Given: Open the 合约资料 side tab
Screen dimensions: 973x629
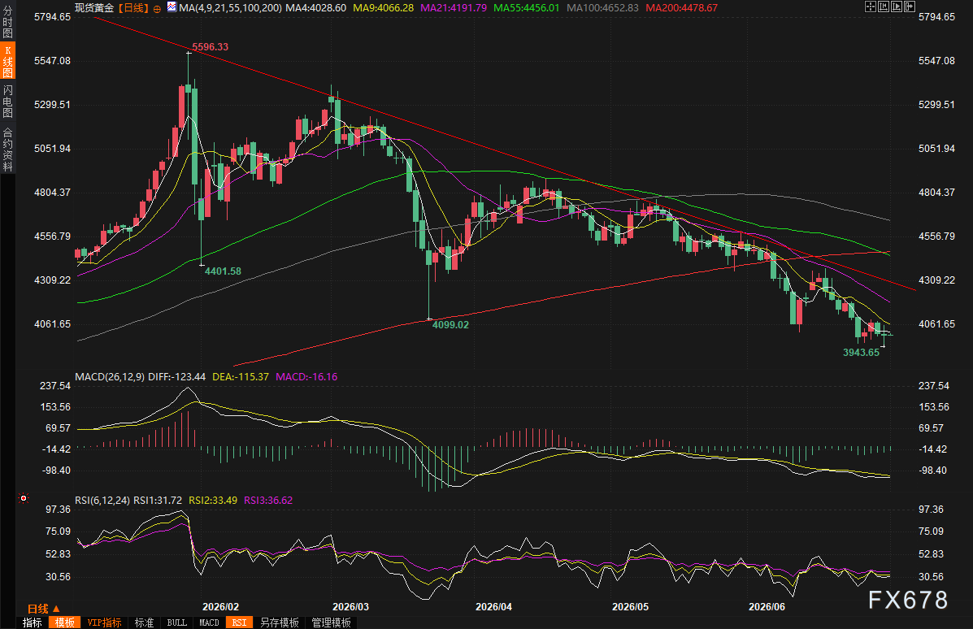Looking at the screenshot, I should 7,150.
